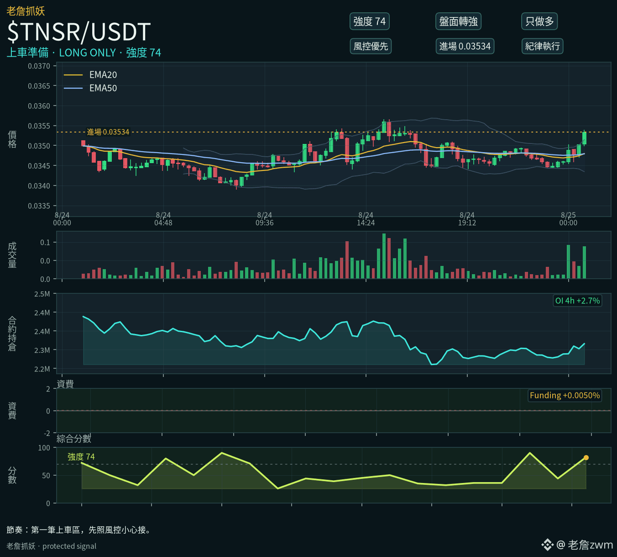Click the 盤面轉強 badge
Image resolution: width=617 pixels, height=557 pixels.
pyautogui.click(x=459, y=21)
